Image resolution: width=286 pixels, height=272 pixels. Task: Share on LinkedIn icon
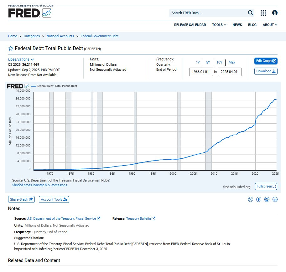pyautogui.click(x=275, y=199)
